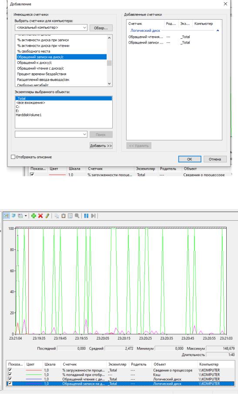238x394 pixels.
Task: Click the green plus Add counter icon
Action: pyautogui.click(x=34, y=216)
